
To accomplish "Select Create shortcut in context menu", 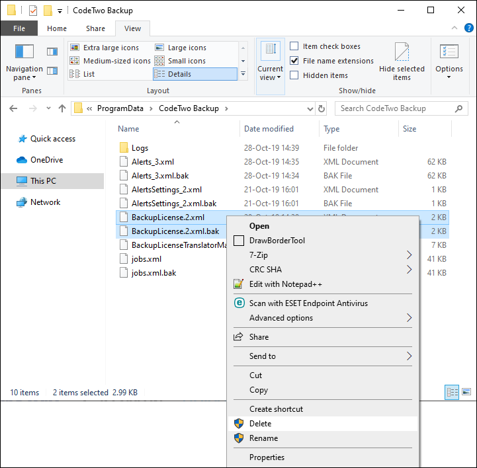I will (323, 409).
